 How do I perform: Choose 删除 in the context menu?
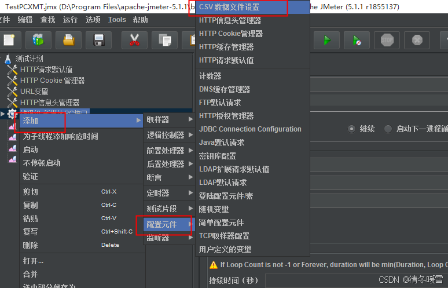tap(30, 245)
